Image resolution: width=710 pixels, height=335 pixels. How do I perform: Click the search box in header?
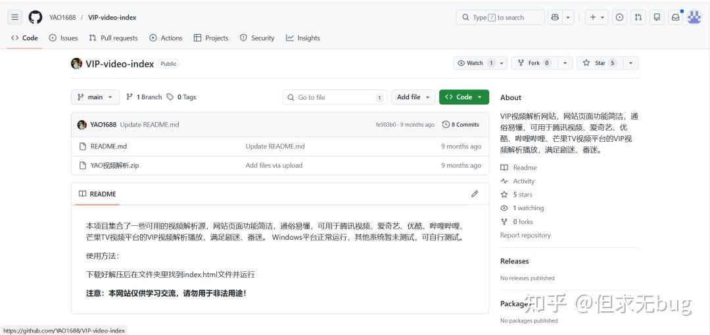pyautogui.click(x=500, y=17)
